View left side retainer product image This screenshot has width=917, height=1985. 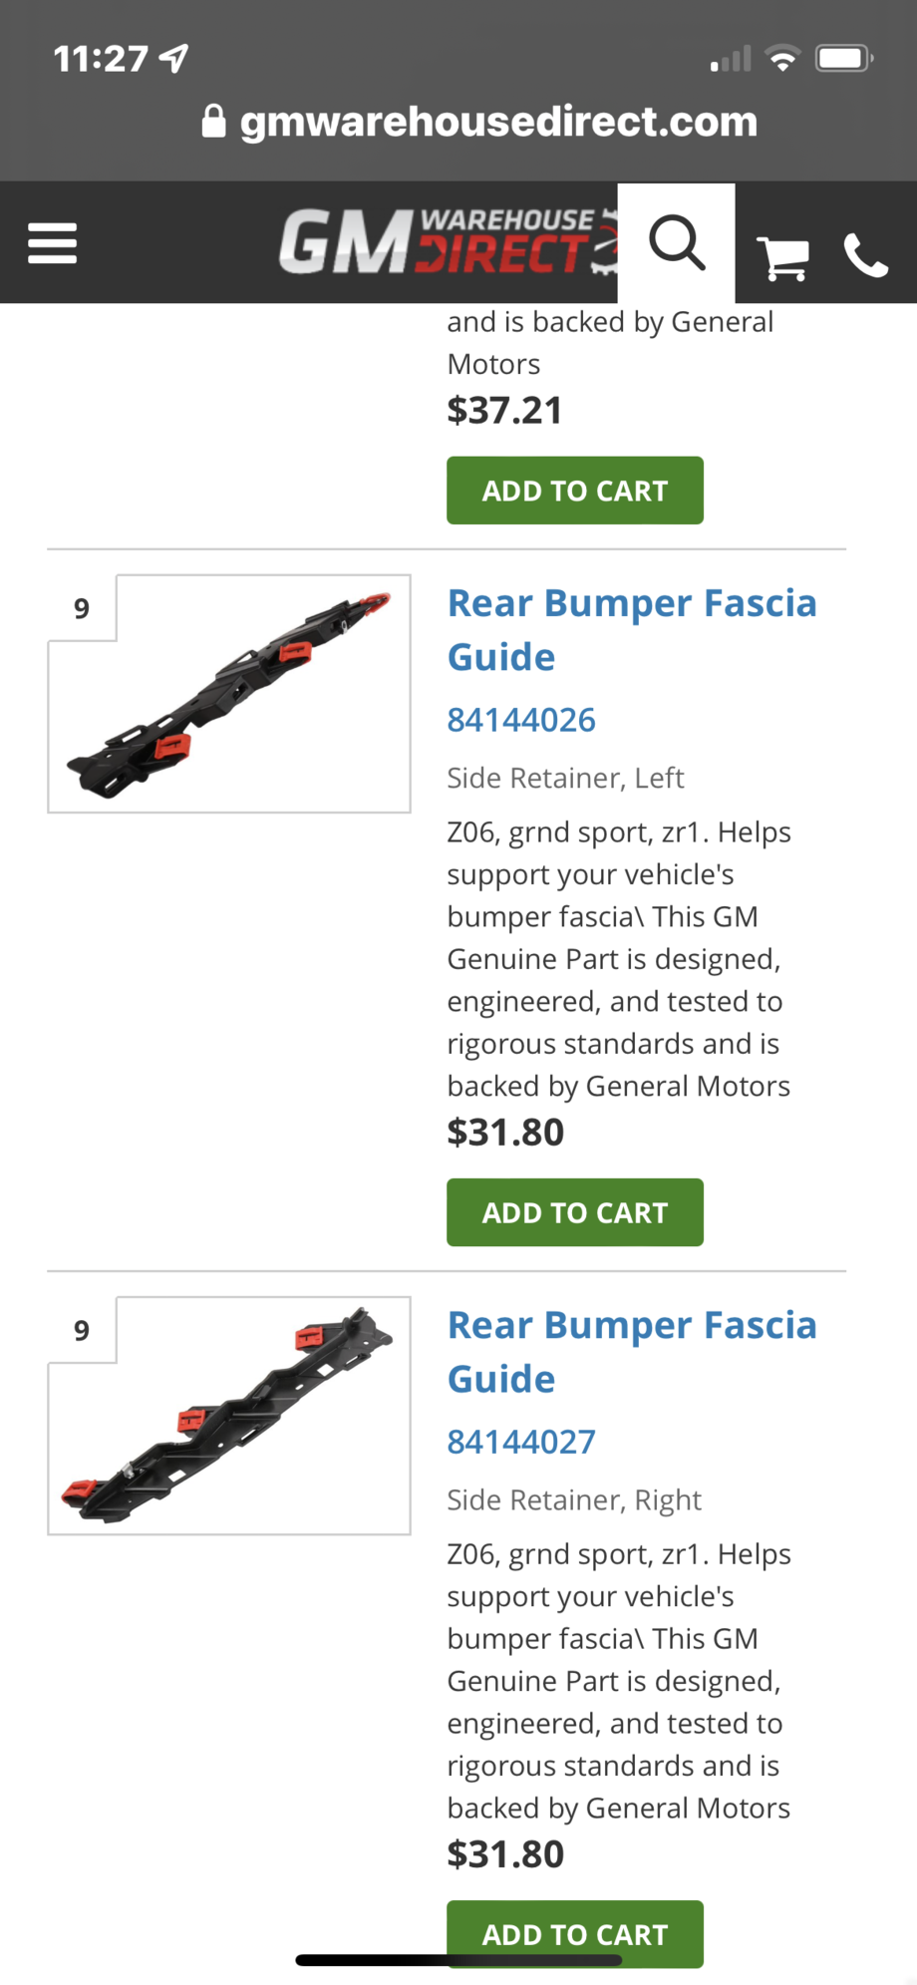pos(229,695)
